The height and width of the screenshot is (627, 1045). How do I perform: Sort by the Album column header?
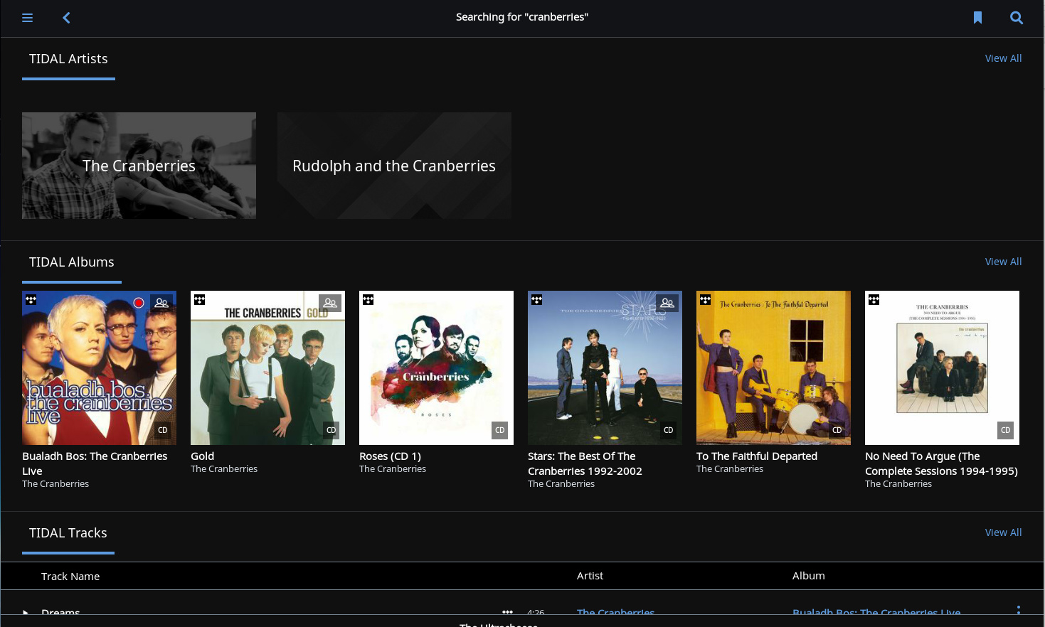809,576
